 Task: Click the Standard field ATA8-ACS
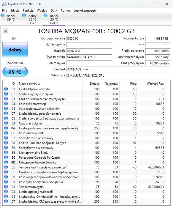point(118,69)
